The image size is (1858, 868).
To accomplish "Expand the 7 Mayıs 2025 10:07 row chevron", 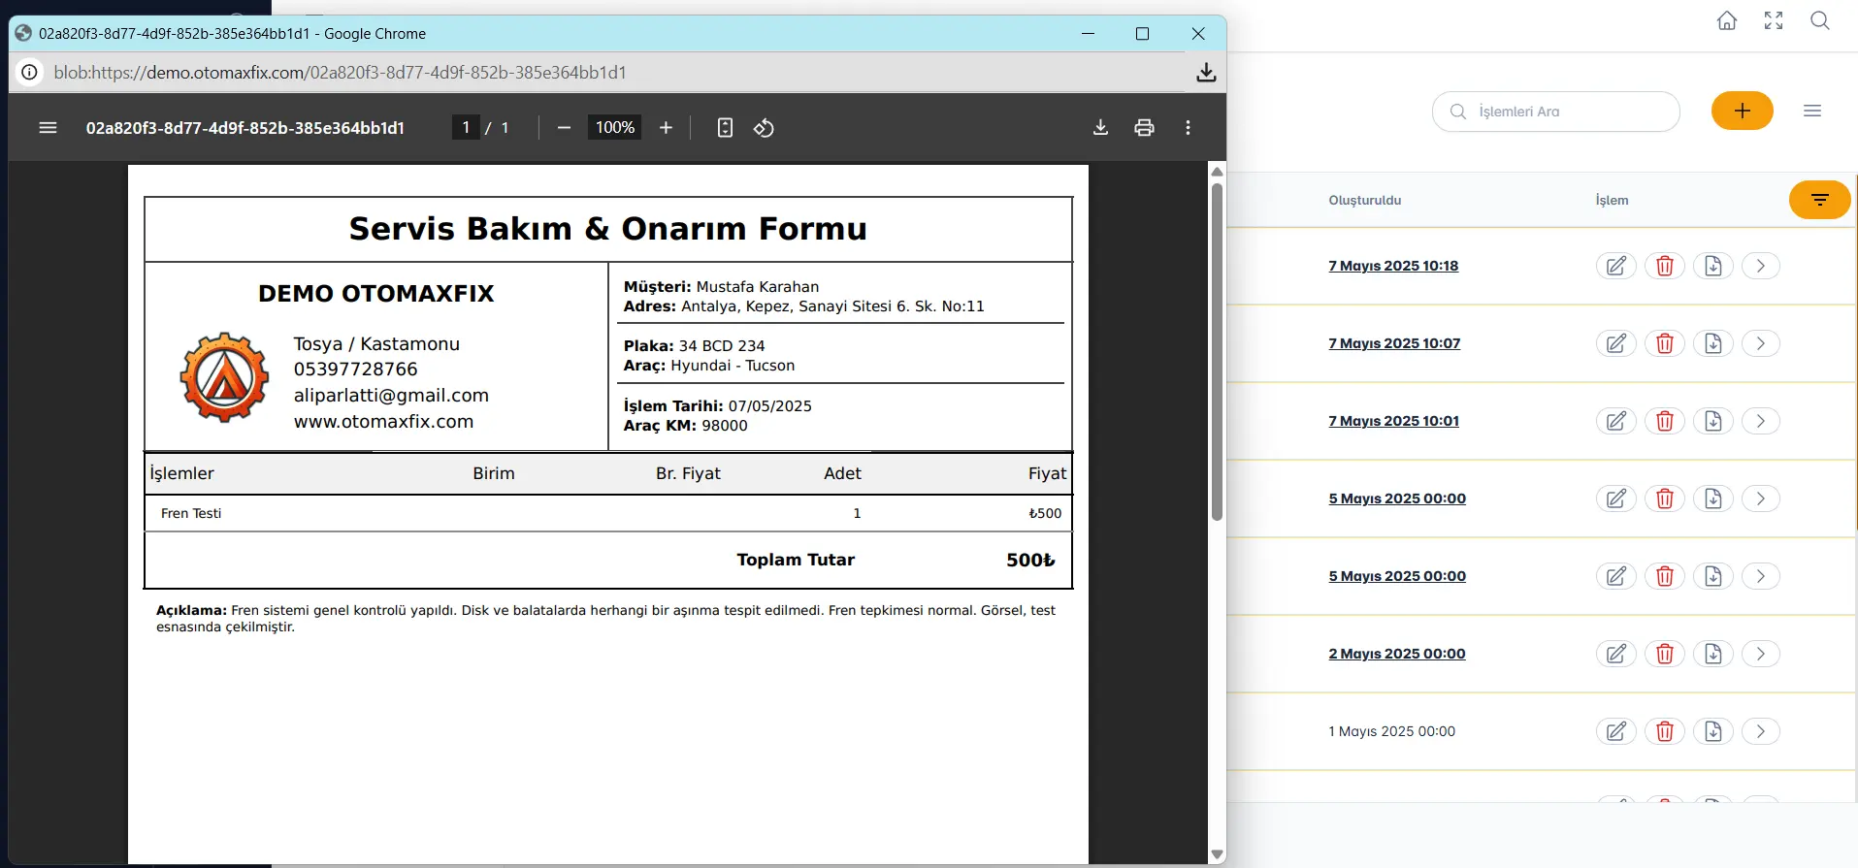I will (x=1761, y=343).
